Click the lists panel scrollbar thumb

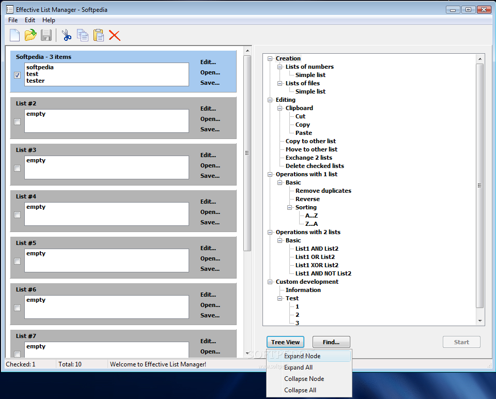(x=247, y=153)
